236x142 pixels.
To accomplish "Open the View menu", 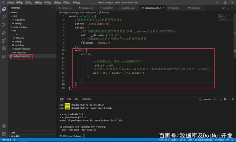I will pyautogui.click(x=38, y=3).
